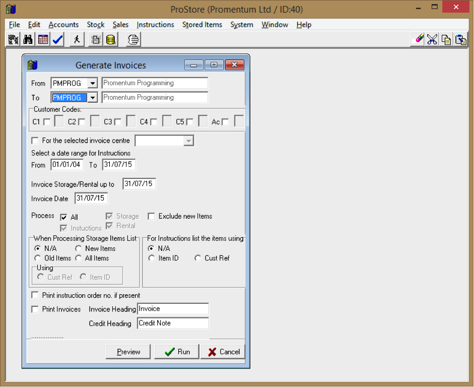Select the New Items radio button
This screenshot has width=474, height=387.
[x=79, y=248]
